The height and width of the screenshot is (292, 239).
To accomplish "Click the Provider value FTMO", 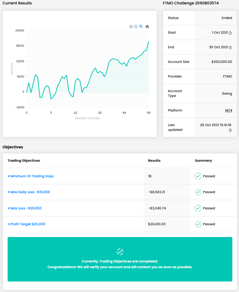I will coord(228,76).
